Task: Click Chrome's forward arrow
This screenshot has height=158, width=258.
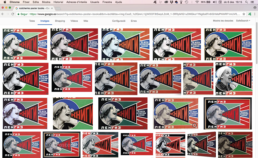Action: pyautogui.click(x=8, y=14)
